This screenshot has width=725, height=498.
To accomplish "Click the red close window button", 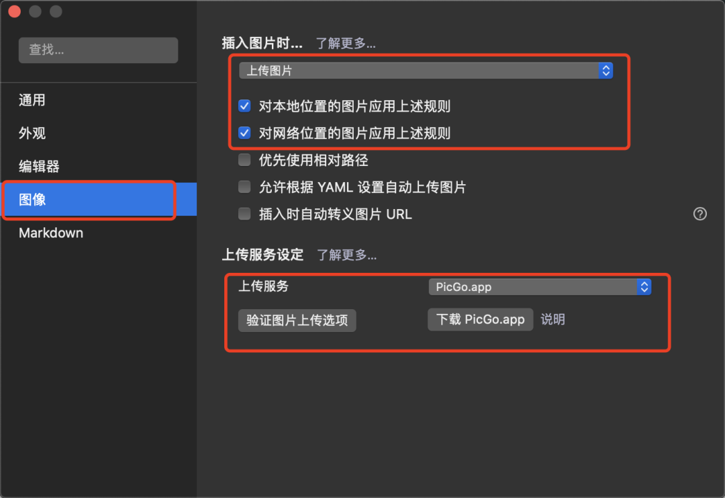I will click(14, 11).
